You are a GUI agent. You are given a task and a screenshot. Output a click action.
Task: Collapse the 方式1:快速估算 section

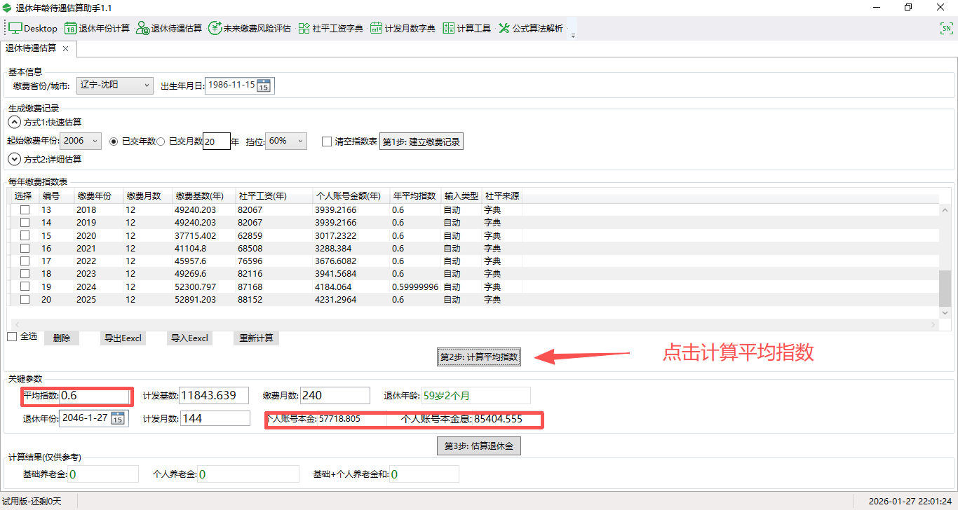coord(14,121)
